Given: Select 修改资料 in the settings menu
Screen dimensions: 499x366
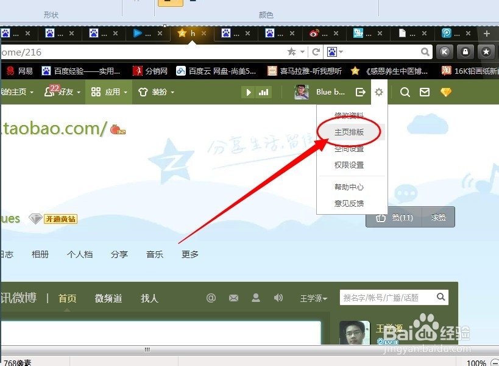Looking at the screenshot, I should (x=349, y=115).
